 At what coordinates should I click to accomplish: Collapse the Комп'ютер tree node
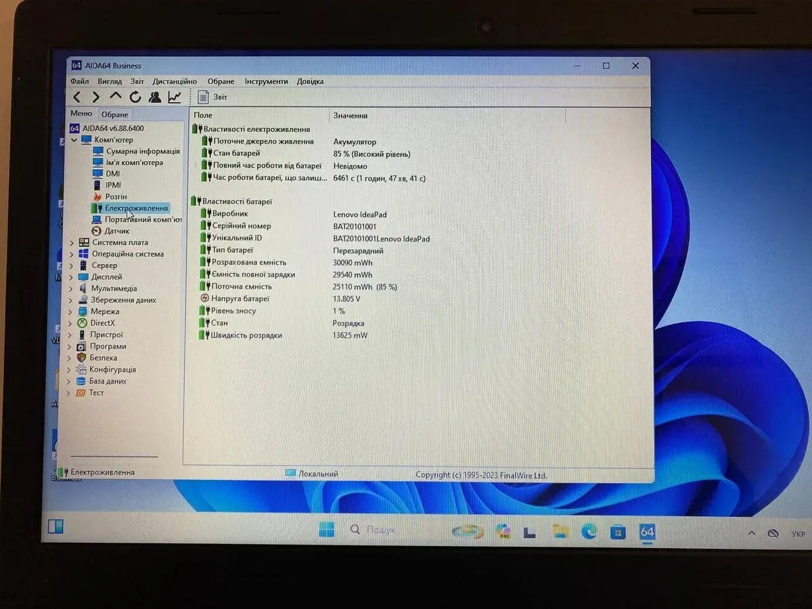click(74, 140)
